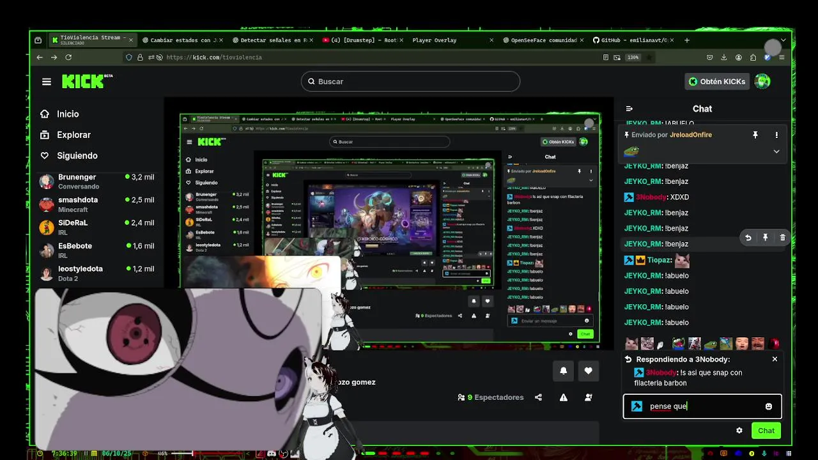List all tabs dropdown arrow
Image resolution: width=818 pixels, height=460 pixels.
click(783, 40)
